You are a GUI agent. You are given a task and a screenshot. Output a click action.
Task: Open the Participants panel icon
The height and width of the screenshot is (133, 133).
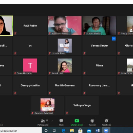click(x=43, y=121)
